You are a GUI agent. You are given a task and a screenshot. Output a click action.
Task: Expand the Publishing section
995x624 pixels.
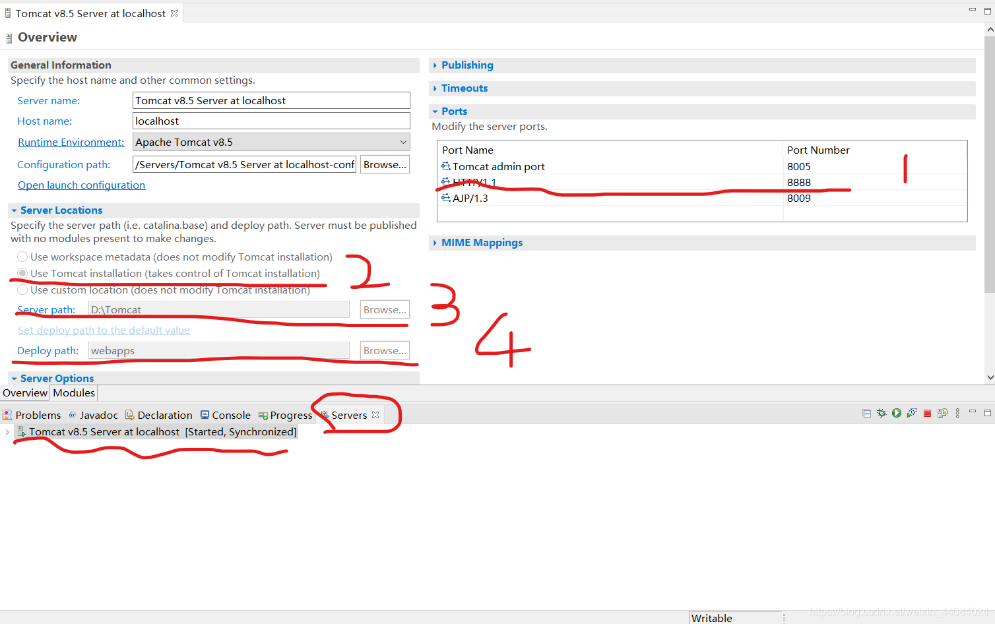coord(435,65)
